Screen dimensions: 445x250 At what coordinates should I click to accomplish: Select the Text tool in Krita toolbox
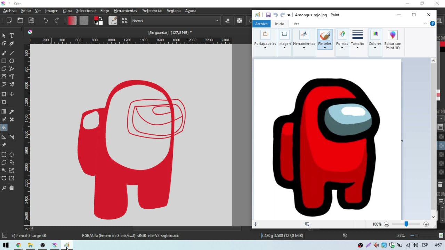click(x=12, y=35)
